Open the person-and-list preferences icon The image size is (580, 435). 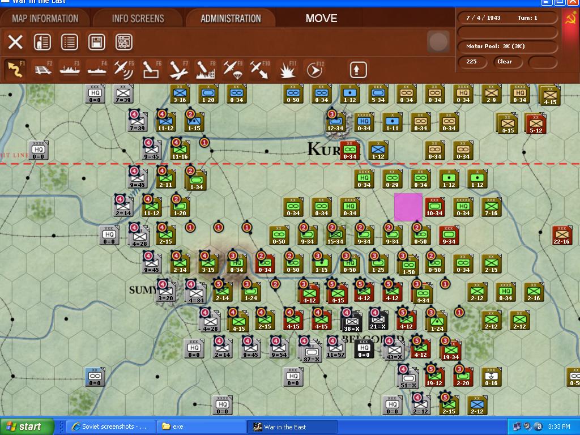click(42, 42)
